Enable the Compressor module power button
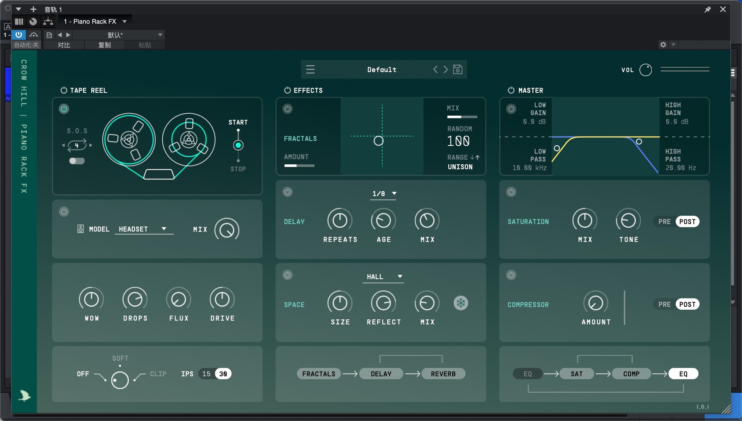This screenshot has width=742, height=421. [x=511, y=275]
